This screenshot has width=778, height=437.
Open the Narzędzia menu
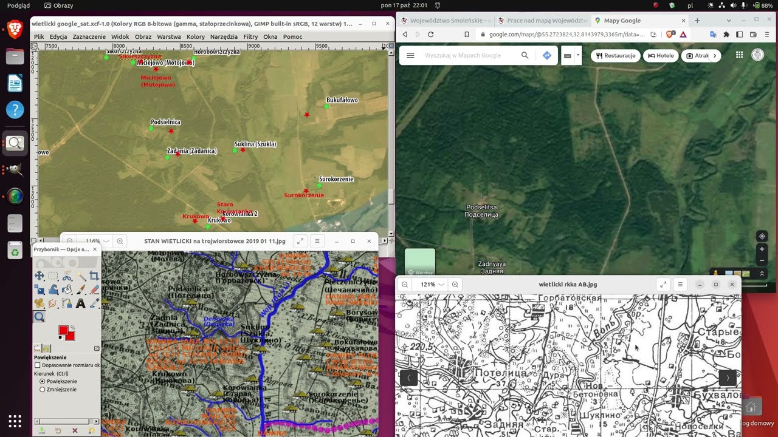click(224, 36)
